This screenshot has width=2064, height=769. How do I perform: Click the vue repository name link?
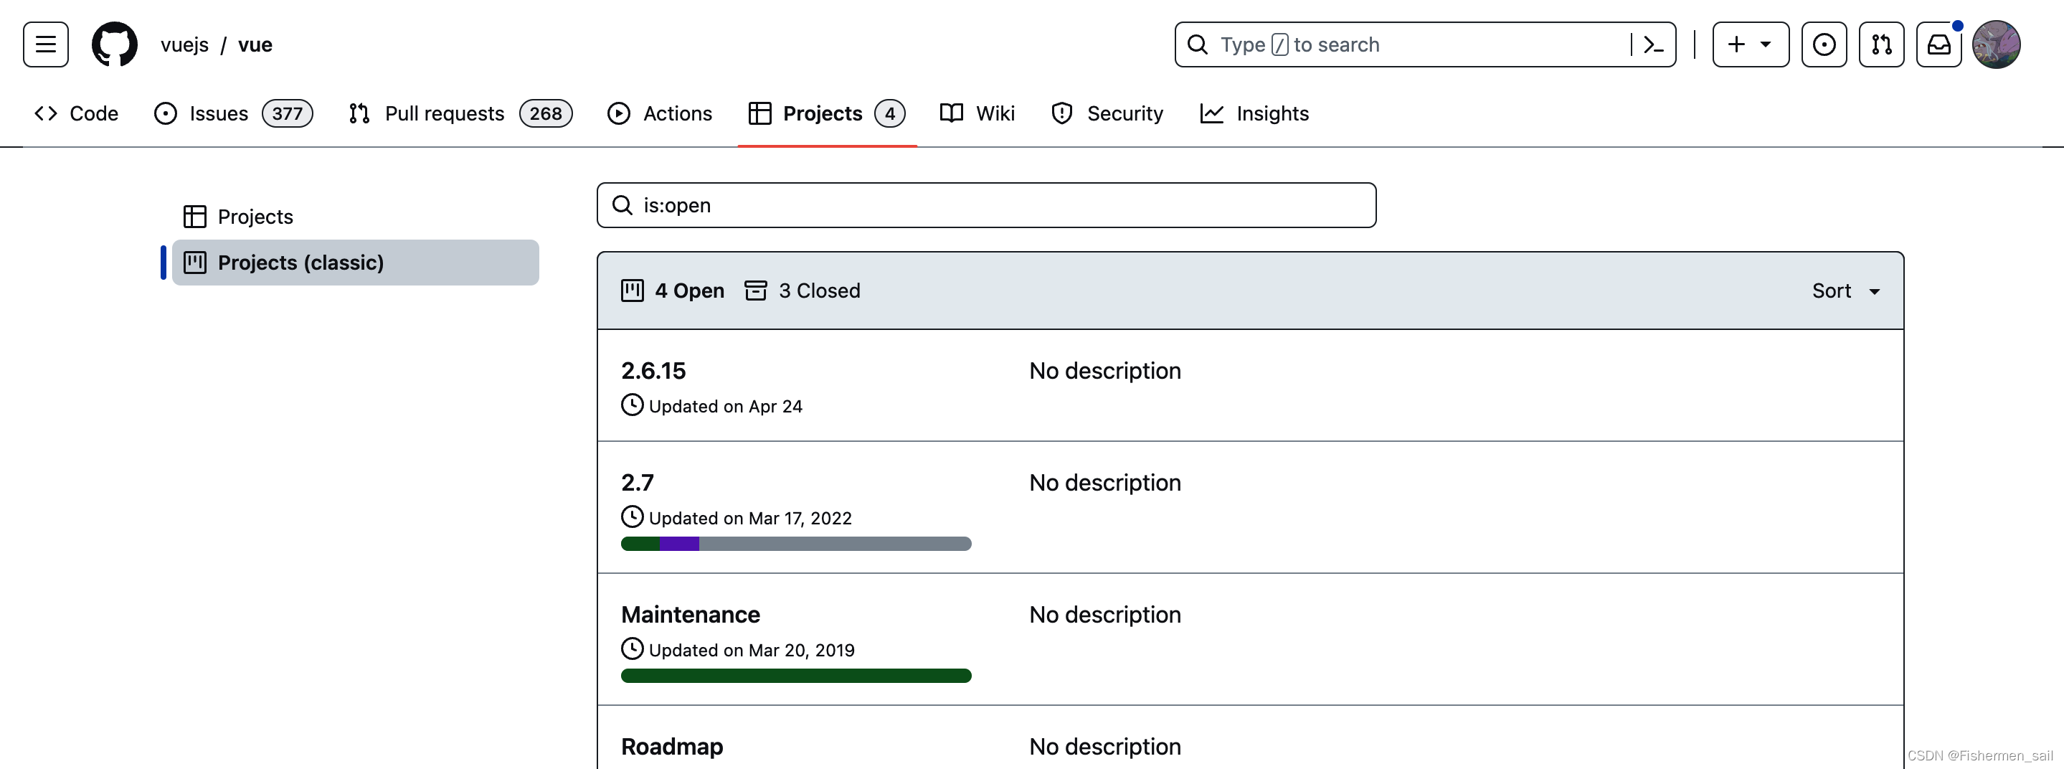coord(255,45)
